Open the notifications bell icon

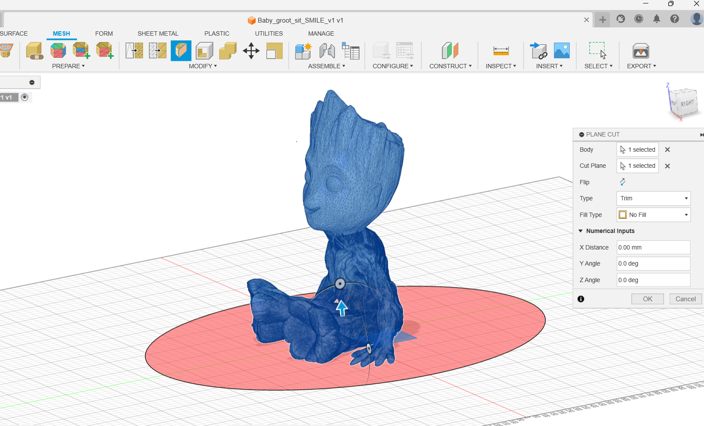click(x=657, y=19)
